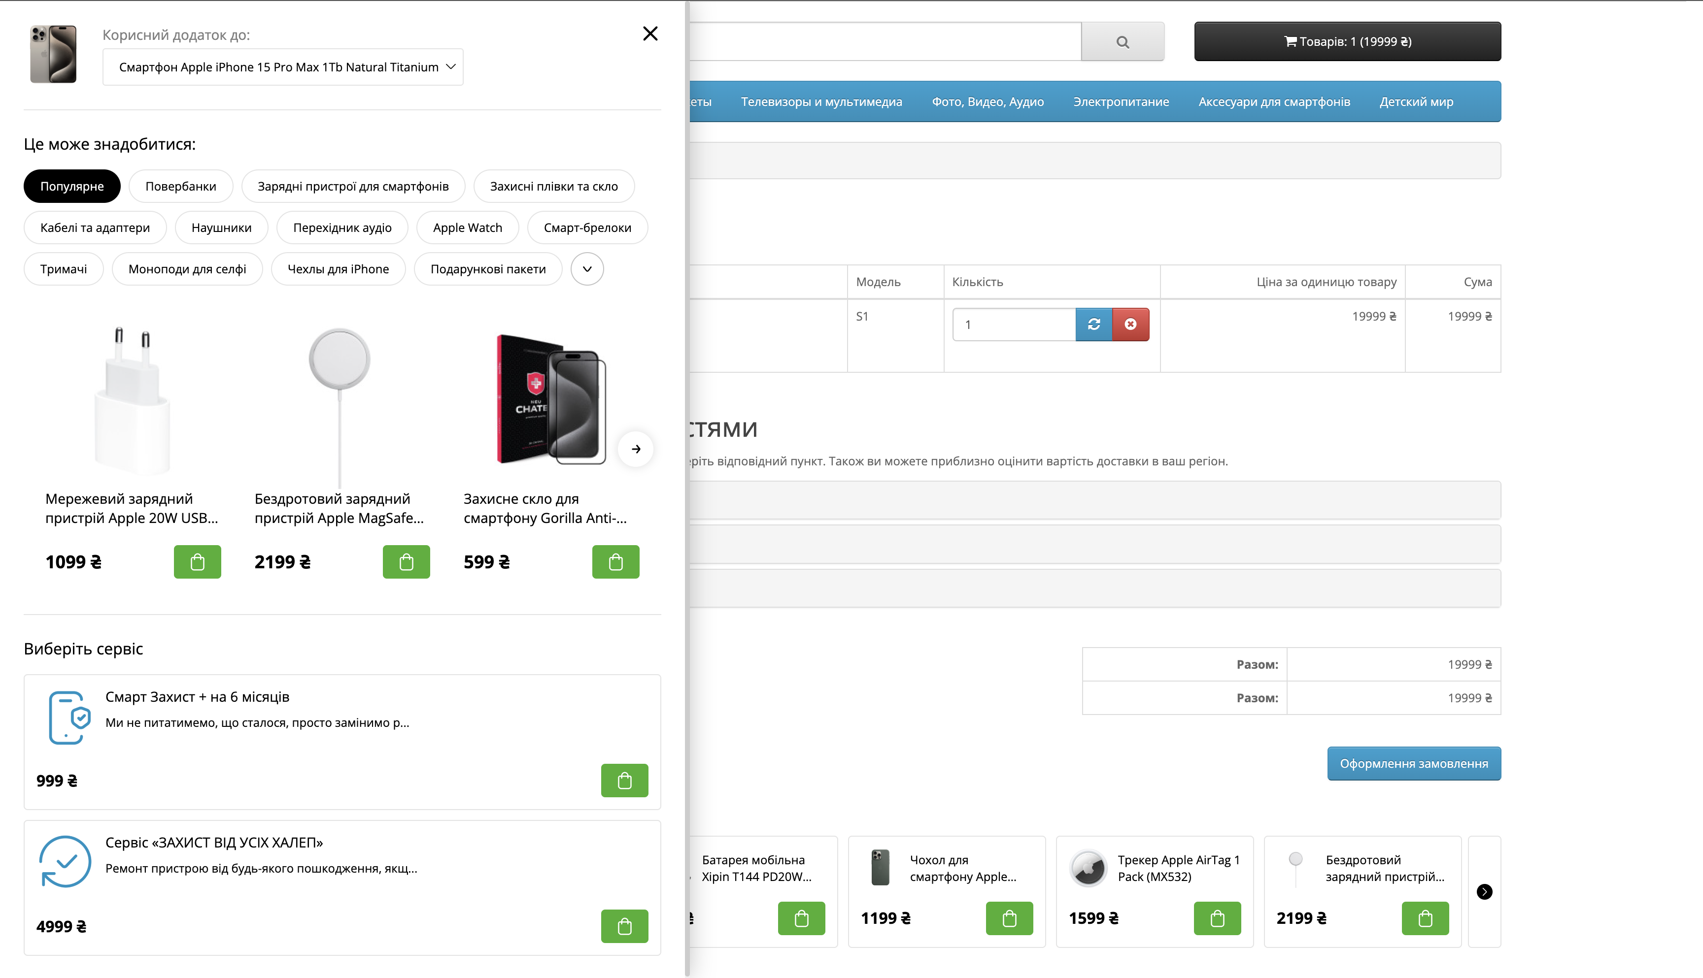Click the refresh quantity icon button

coord(1093,325)
